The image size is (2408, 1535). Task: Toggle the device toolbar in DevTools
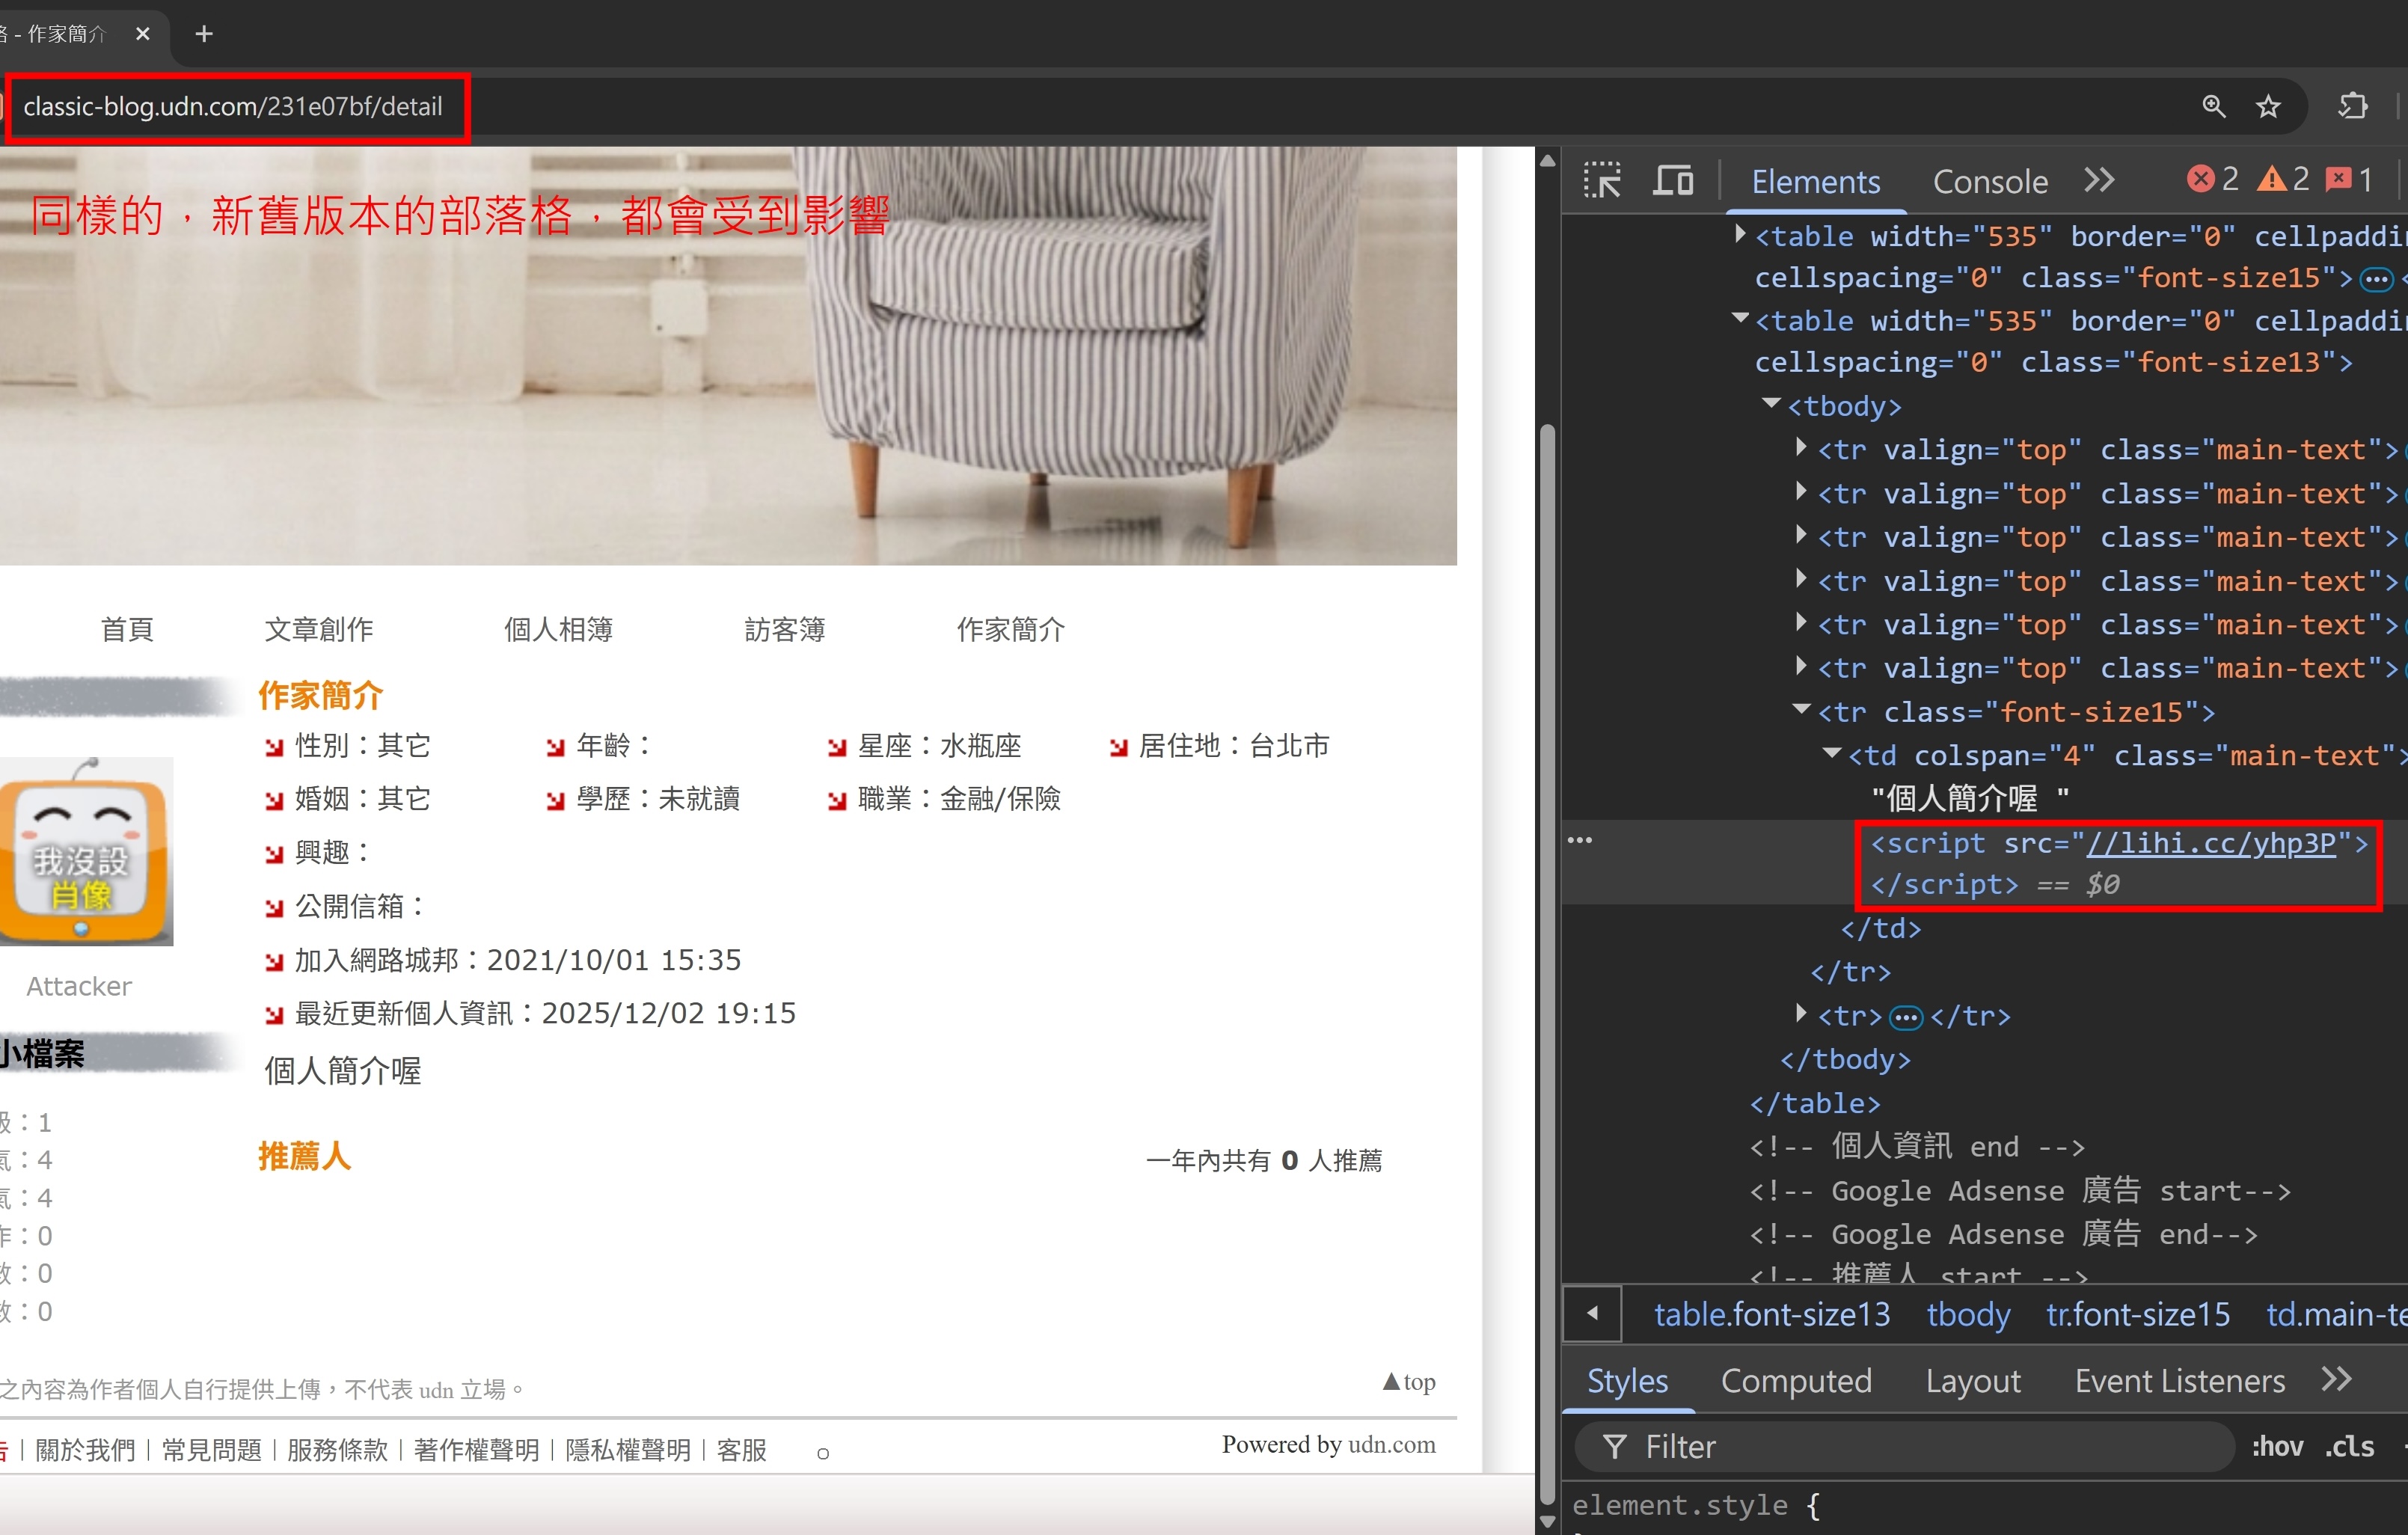click(x=1673, y=181)
